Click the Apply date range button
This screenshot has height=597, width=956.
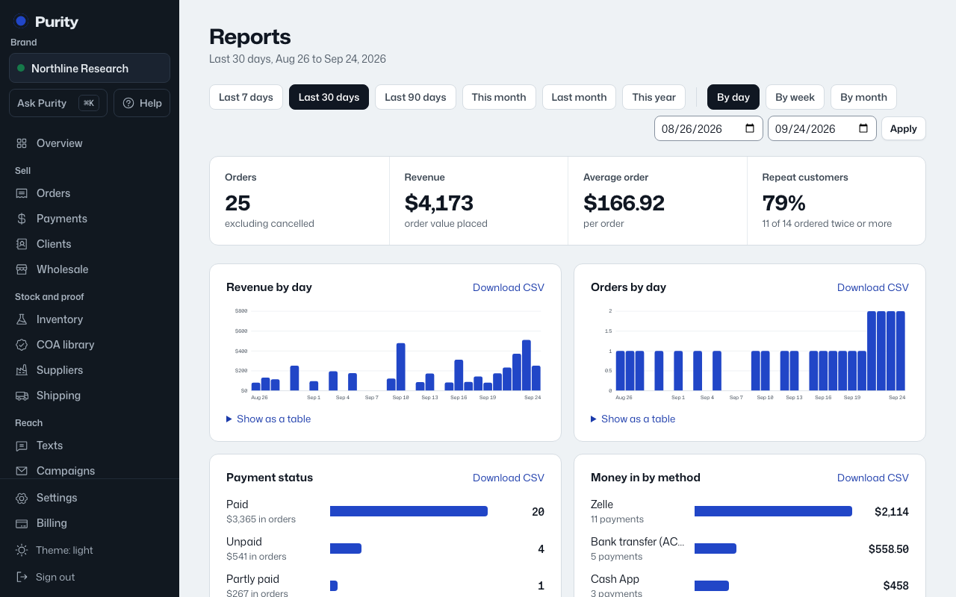[904, 128]
